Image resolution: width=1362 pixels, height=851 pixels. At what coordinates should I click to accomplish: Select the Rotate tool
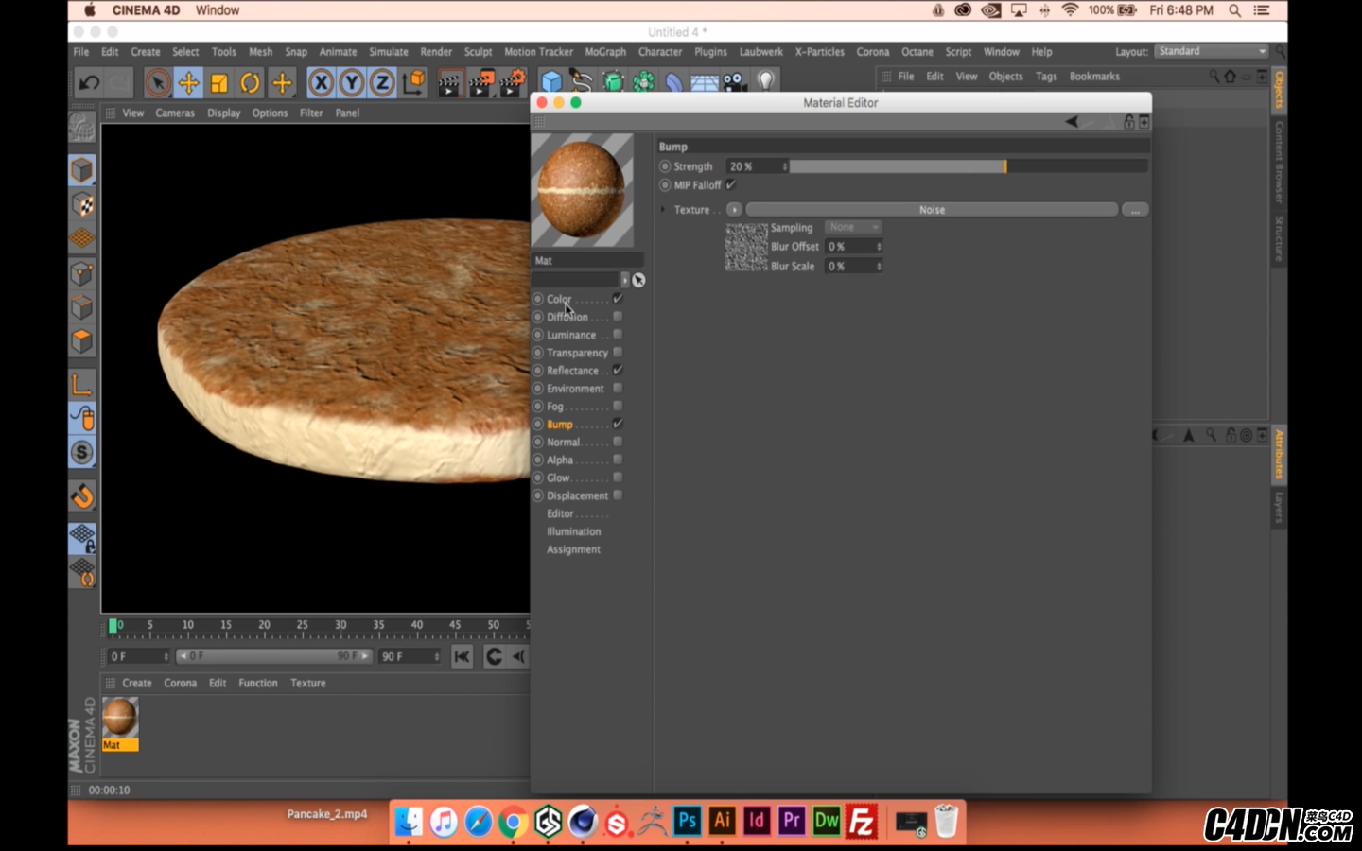tap(251, 83)
